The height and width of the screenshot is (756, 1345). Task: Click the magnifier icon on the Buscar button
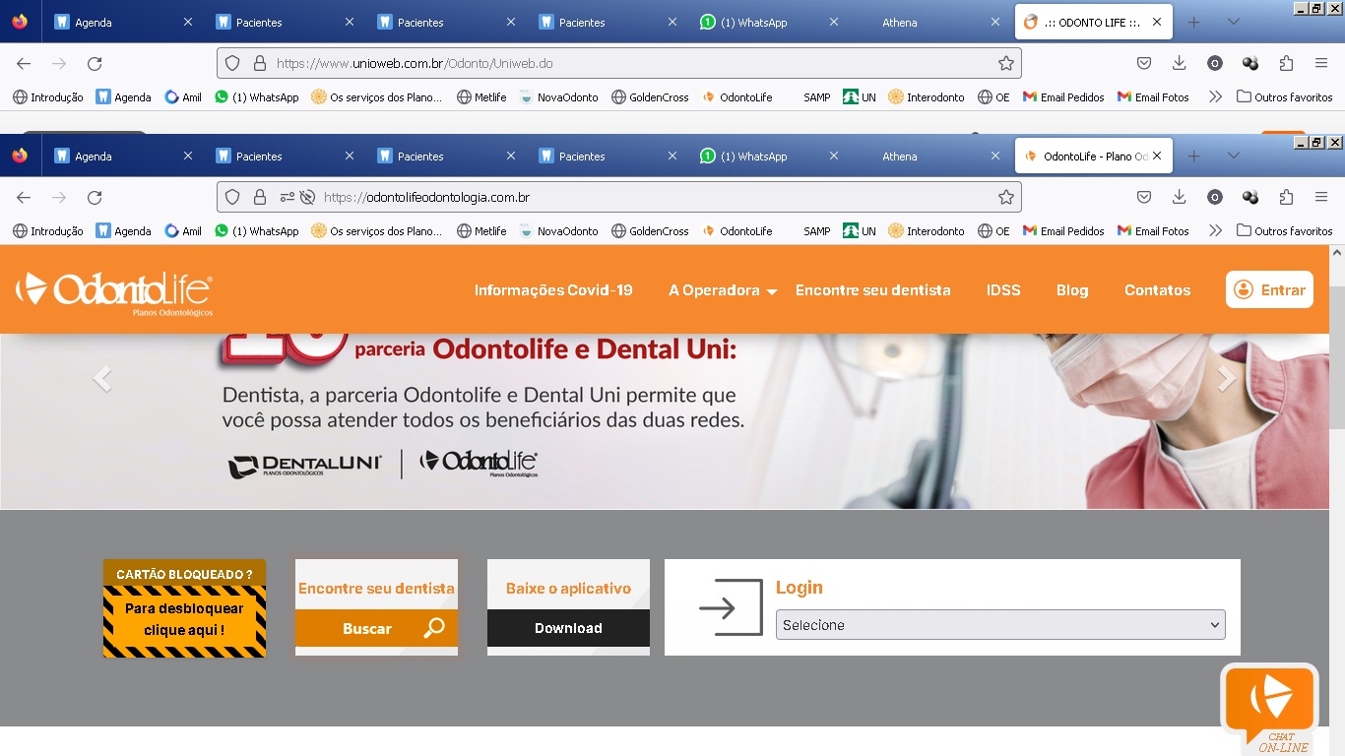click(x=433, y=628)
